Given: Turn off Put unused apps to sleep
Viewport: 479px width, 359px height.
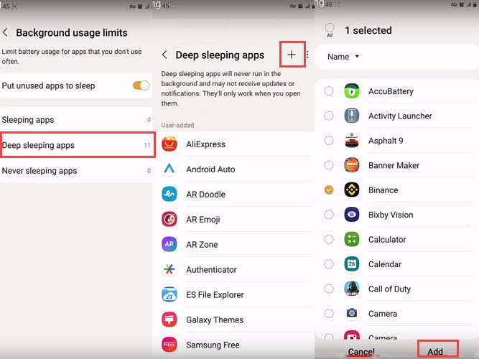Looking at the screenshot, I should [x=141, y=85].
